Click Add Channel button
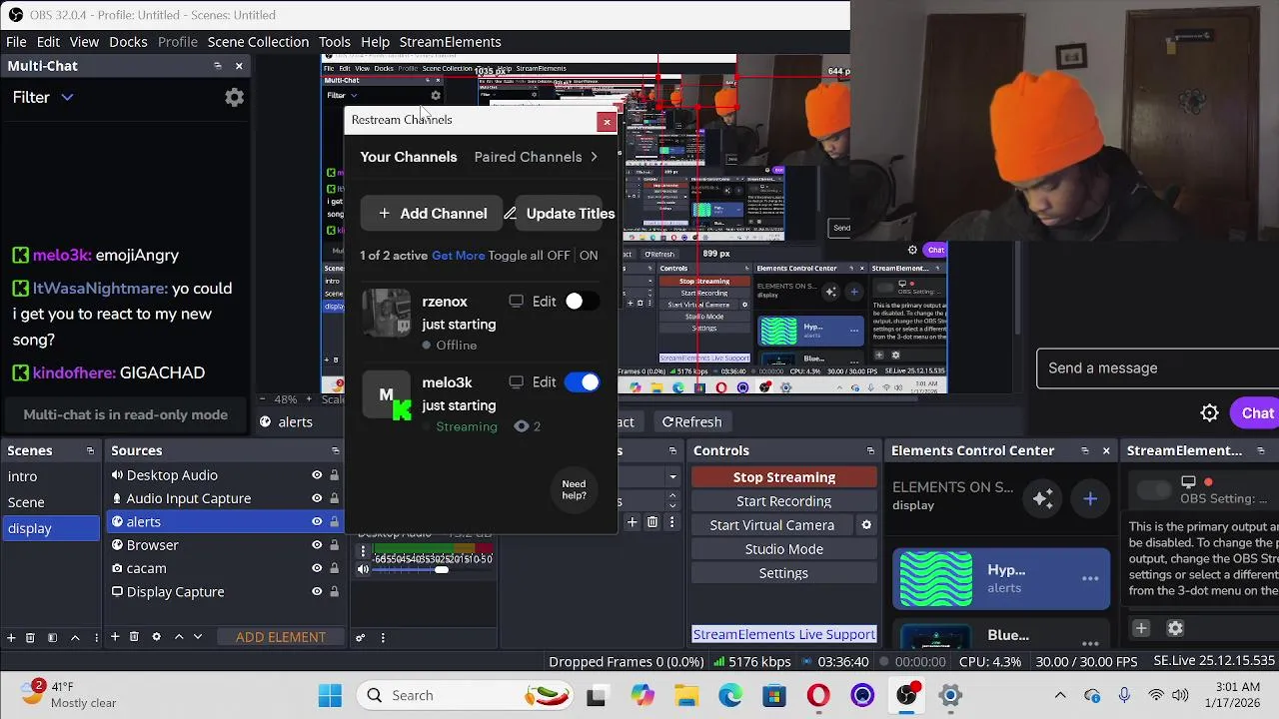 coord(432,214)
